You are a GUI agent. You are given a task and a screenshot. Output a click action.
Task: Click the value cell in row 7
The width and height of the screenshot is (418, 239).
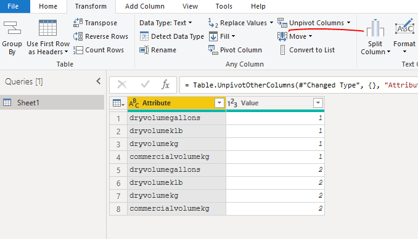point(275,195)
